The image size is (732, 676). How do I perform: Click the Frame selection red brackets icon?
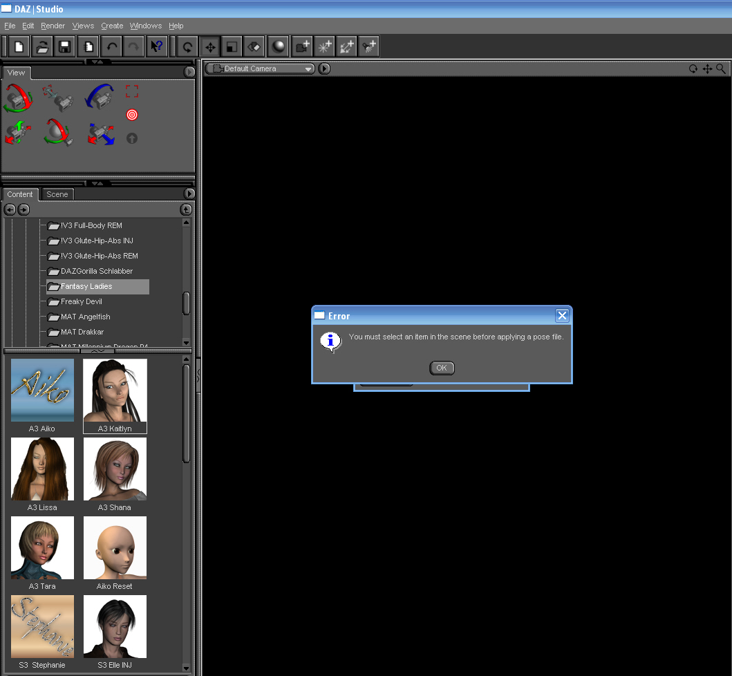coord(132,91)
